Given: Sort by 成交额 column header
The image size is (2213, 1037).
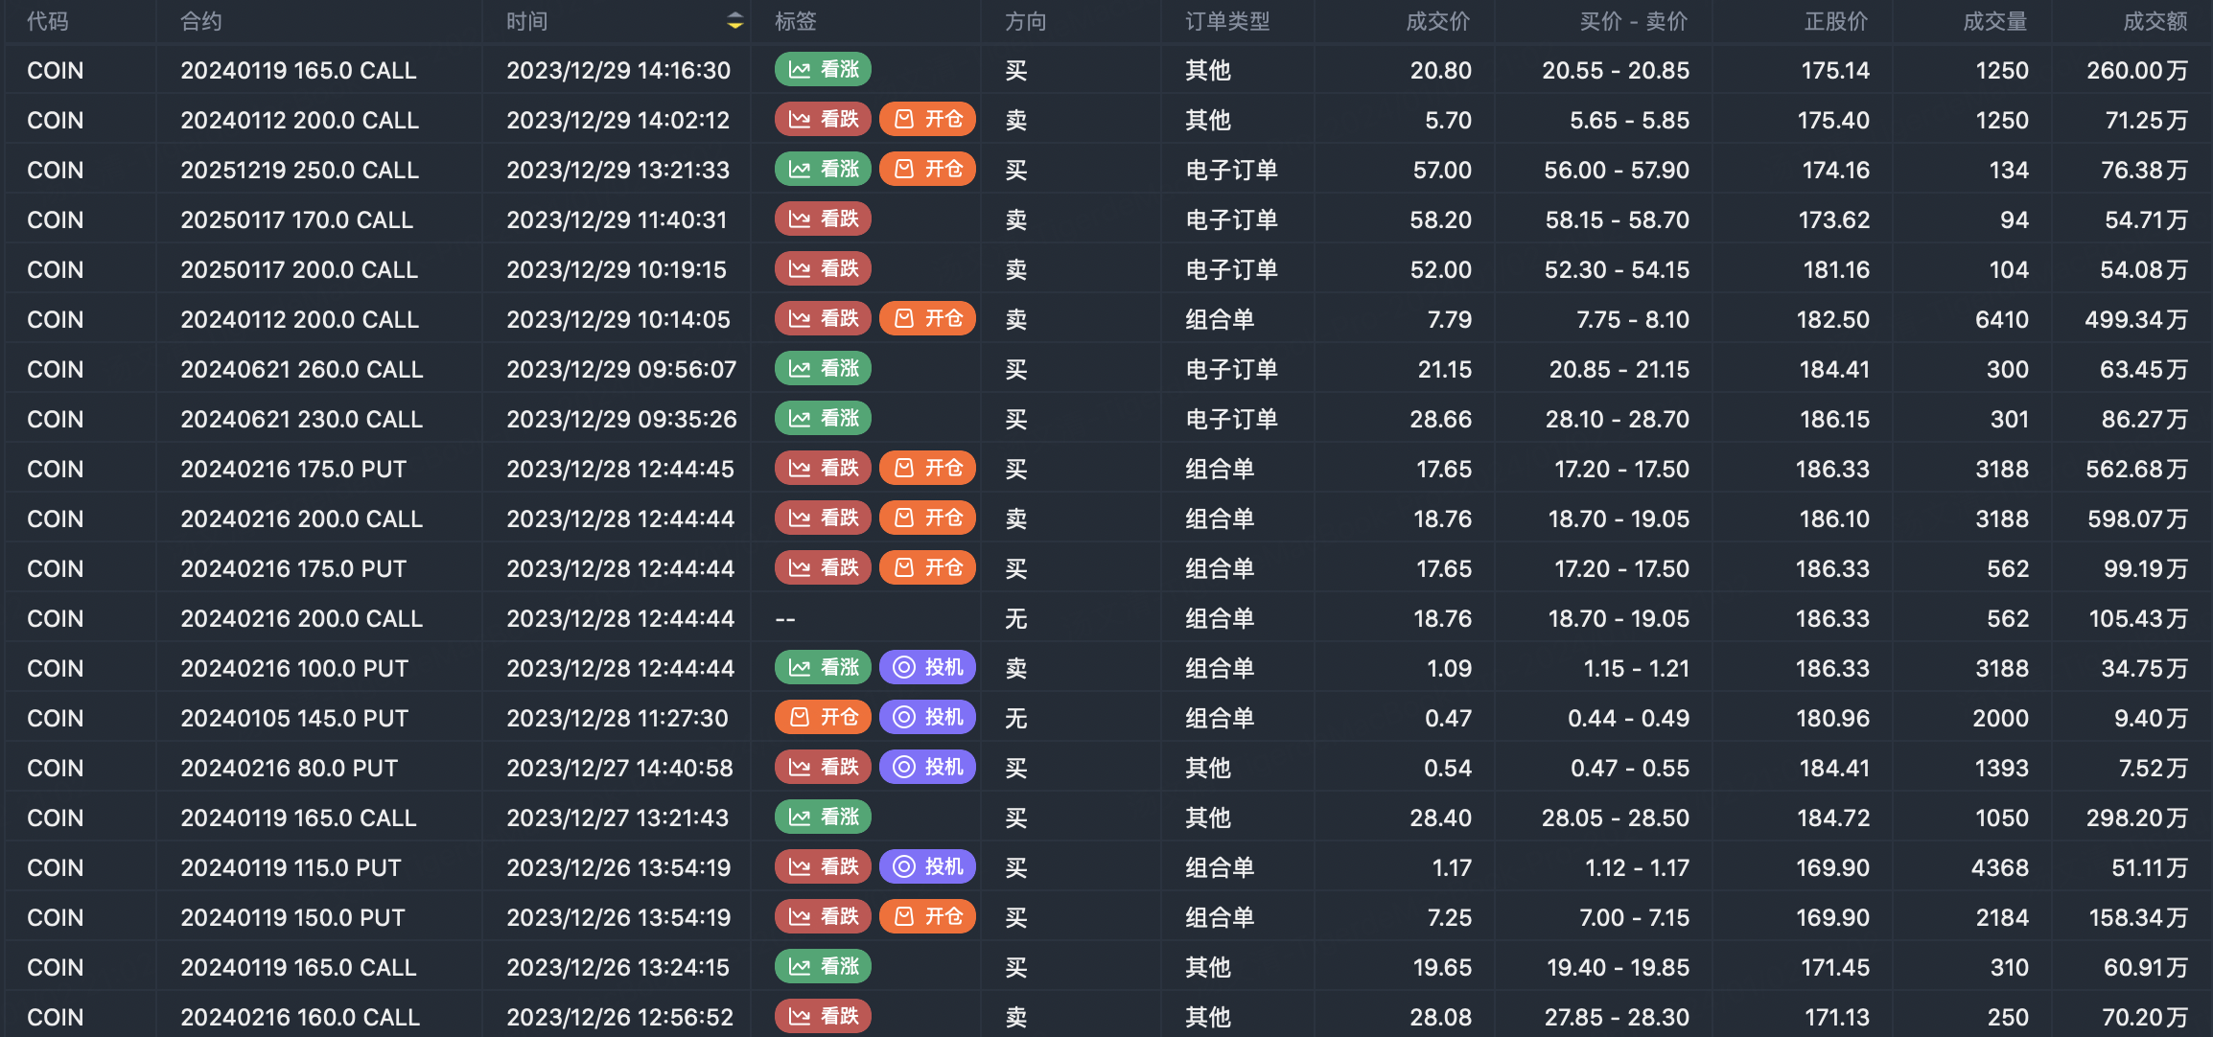Looking at the screenshot, I should click(2155, 21).
